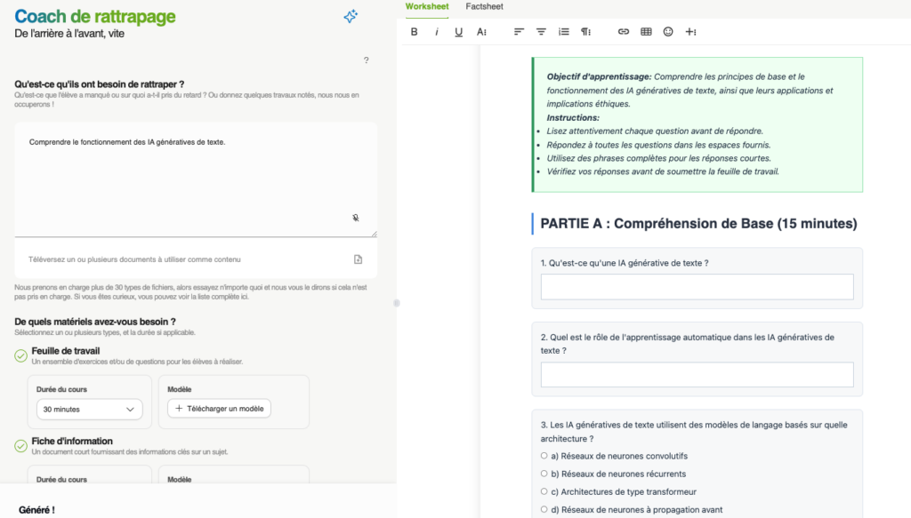
Task: Click the Télécharger un modèle button
Action: coord(219,409)
